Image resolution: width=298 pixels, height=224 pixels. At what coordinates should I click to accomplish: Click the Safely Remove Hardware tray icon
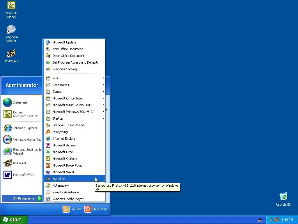pyautogui.click(x=271, y=220)
